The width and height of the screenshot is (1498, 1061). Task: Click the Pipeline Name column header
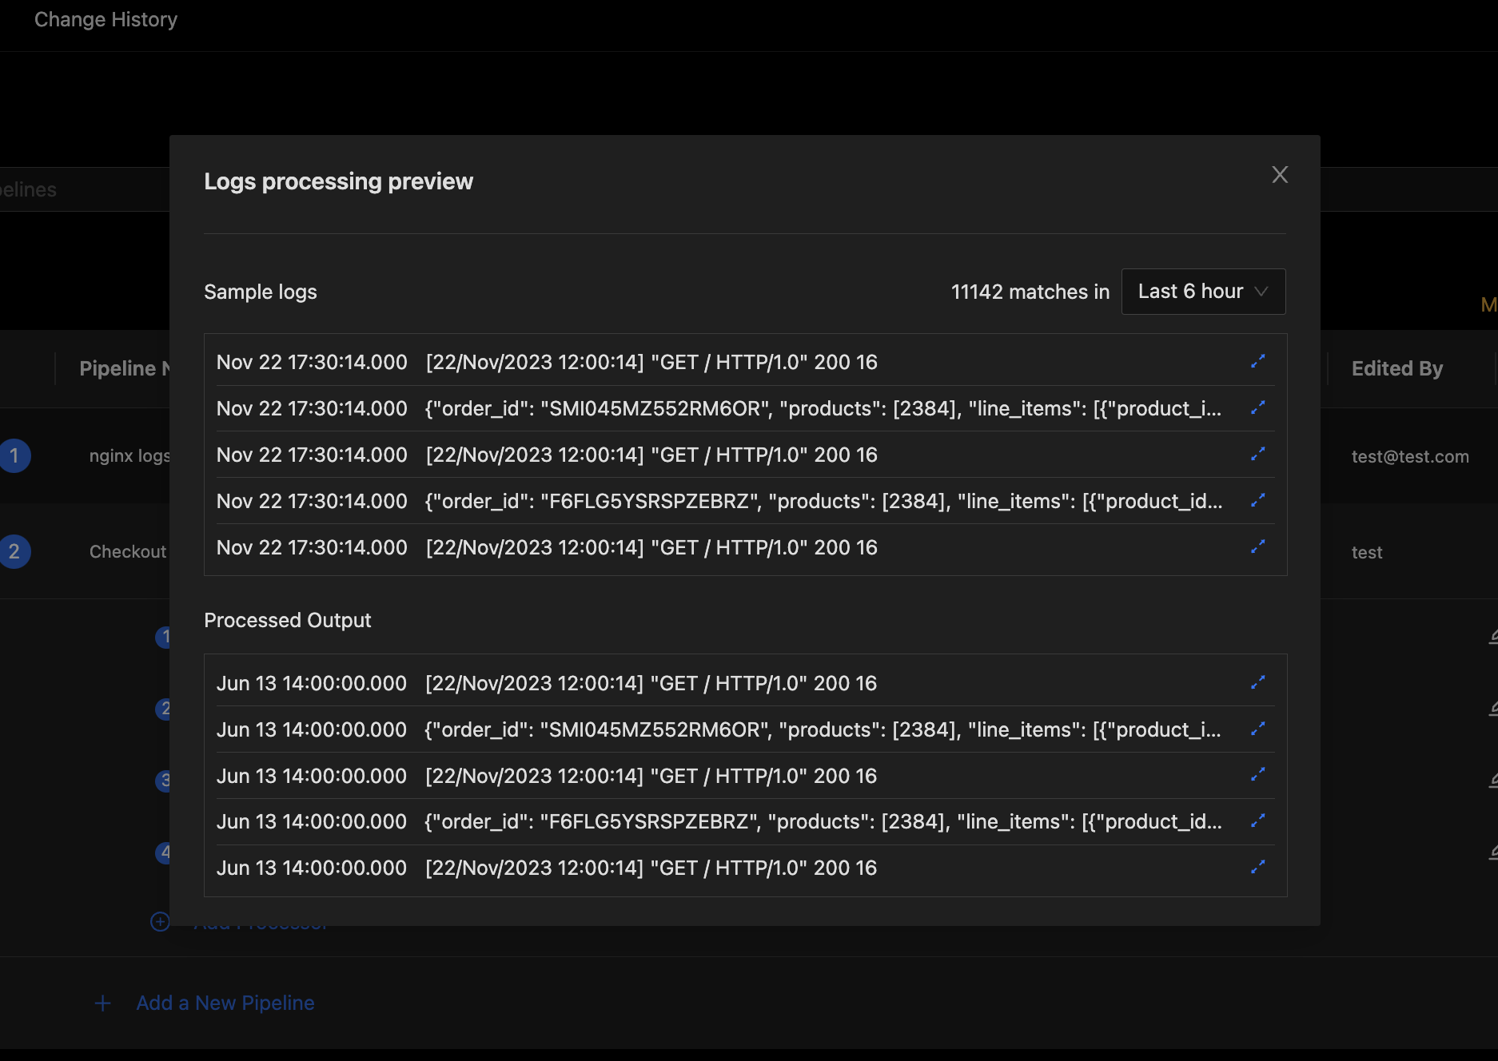(125, 368)
